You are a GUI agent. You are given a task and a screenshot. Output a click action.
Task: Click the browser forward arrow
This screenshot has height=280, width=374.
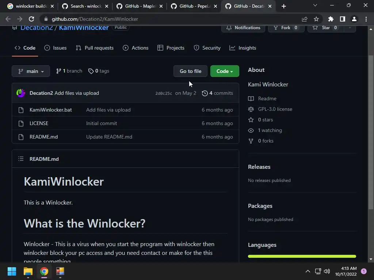pos(20,19)
